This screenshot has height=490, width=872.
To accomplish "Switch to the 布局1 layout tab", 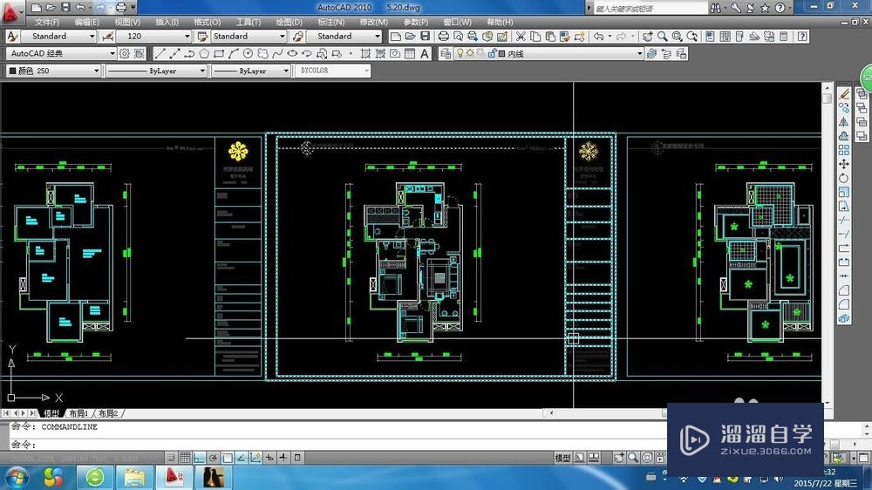I will tap(78, 413).
